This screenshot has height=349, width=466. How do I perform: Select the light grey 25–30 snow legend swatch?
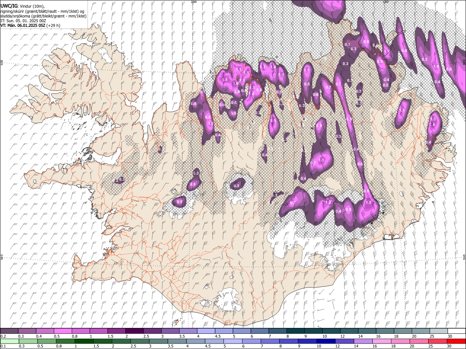(438, 331)
